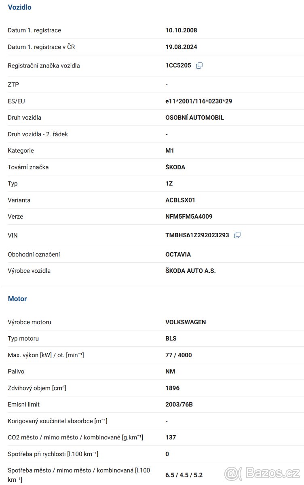Click the VOLKSWAGEN engine manufacturer value
Viewport: 304px width, 485px height.
pyautogui.click(x=186, y=322)
